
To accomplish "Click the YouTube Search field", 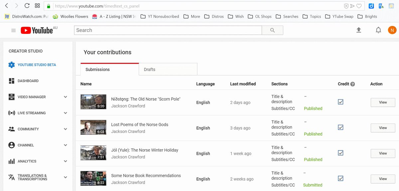I will [x=168, y=30].
